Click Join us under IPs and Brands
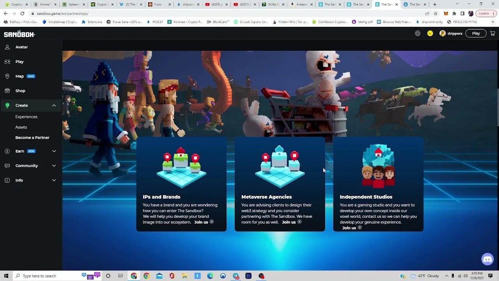This screenshot has width=499, height=281. pos(204,222)
